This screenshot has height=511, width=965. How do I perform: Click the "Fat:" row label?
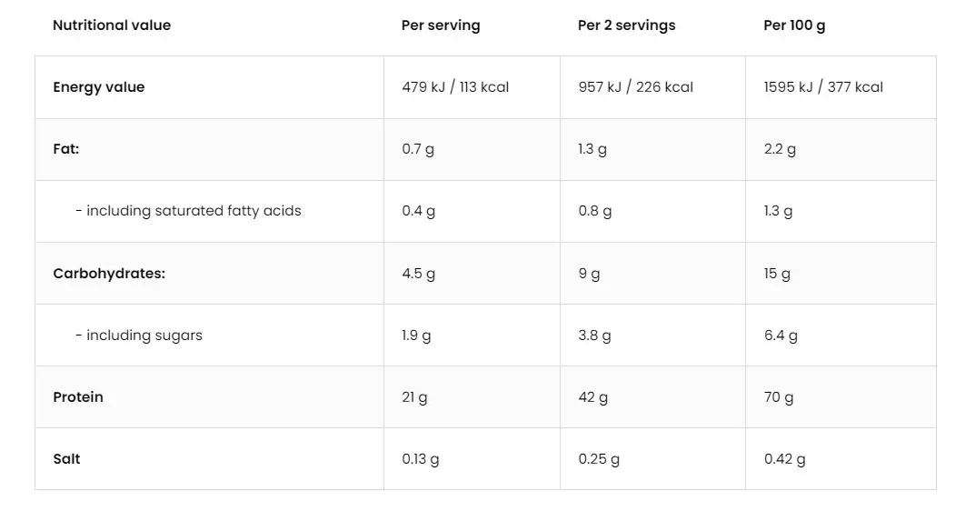(66, 149)
